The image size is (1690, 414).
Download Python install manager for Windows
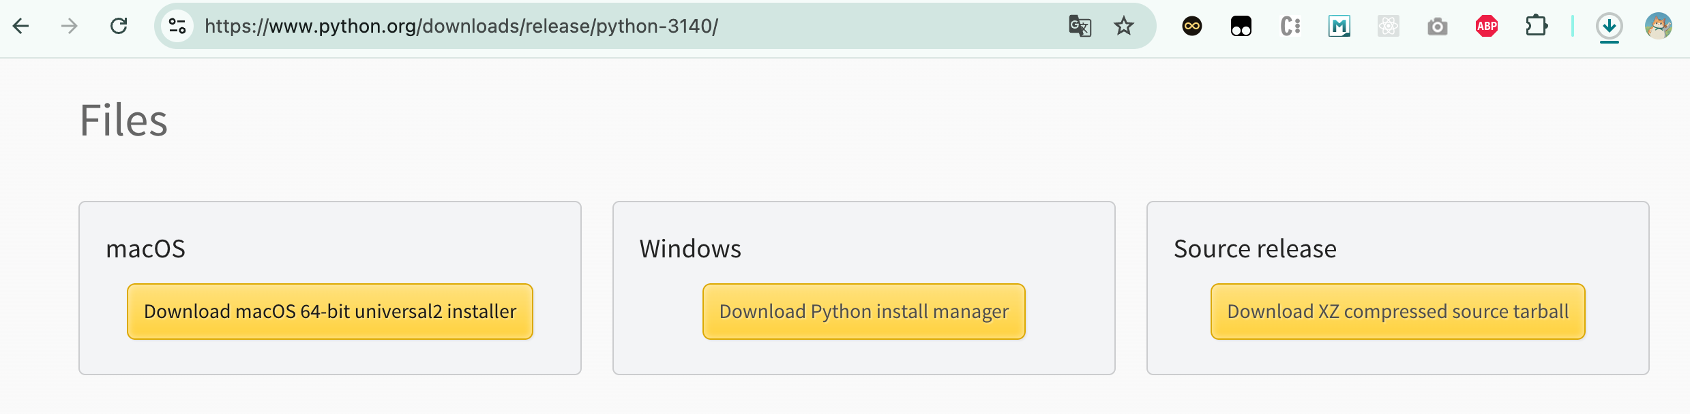[863, 312]
